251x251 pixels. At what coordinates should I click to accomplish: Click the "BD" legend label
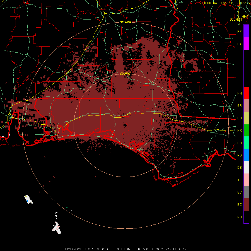click(239, 118)
